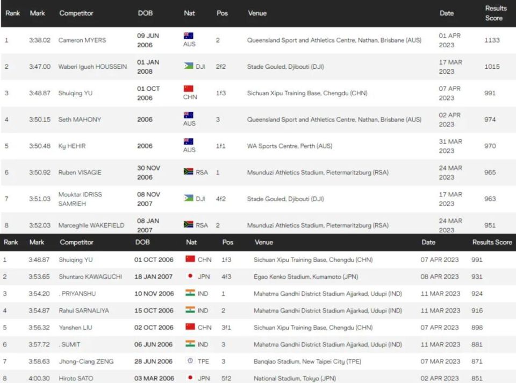Select the venue Banqiao Stadium, New Taipei City (TPE)
The image size is (516, 383).
[307, 361]
